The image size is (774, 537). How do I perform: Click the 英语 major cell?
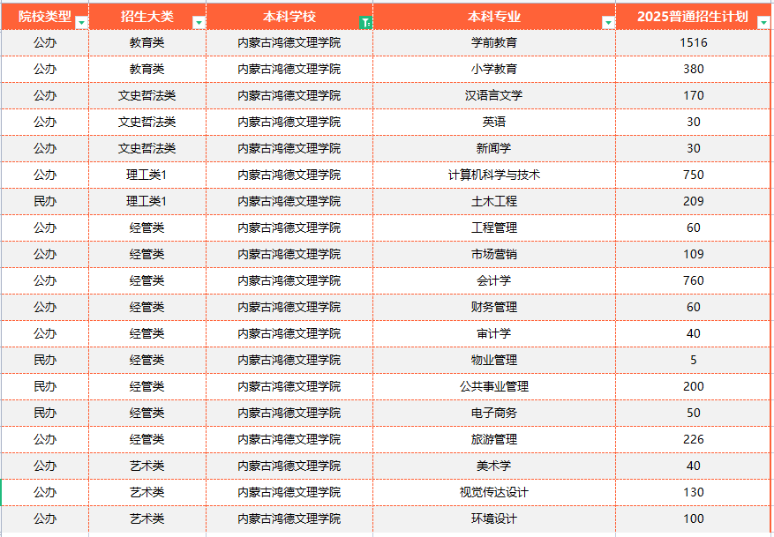(494, 122)
